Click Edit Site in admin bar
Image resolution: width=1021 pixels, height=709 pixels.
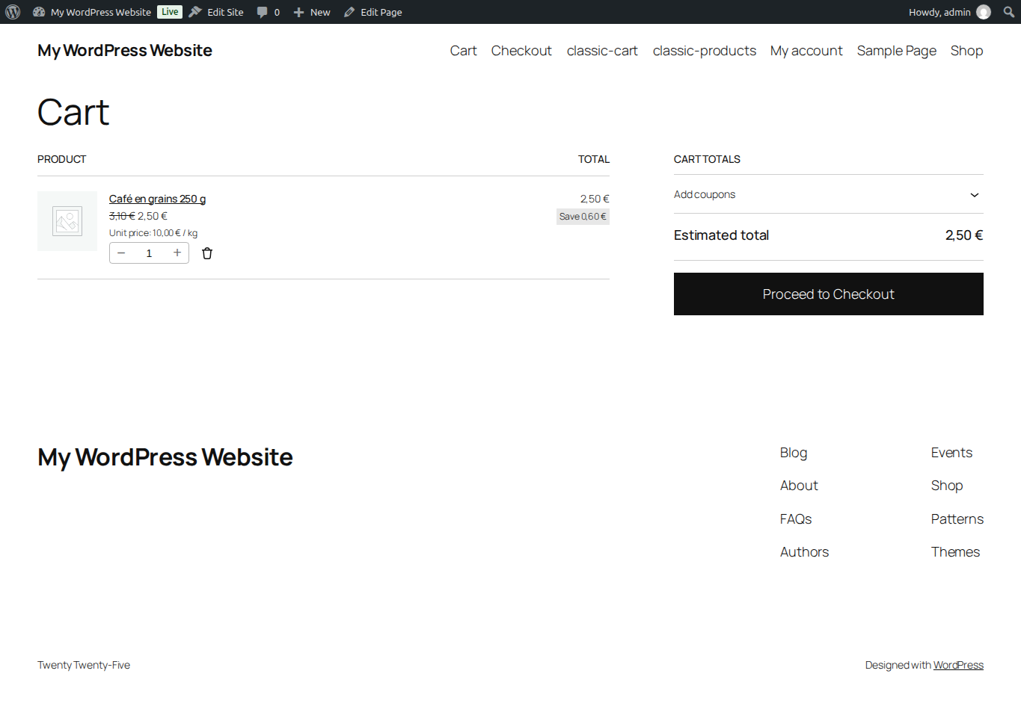click(216, 12)
